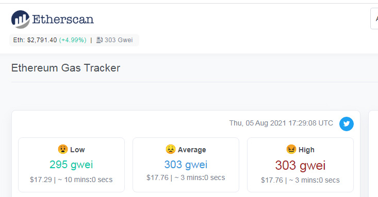
Task: Select the Average gas price card
Action: (x=186, y=165)
